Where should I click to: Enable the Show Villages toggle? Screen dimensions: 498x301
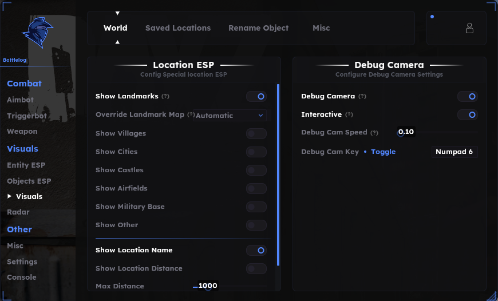tap(256, 134)
